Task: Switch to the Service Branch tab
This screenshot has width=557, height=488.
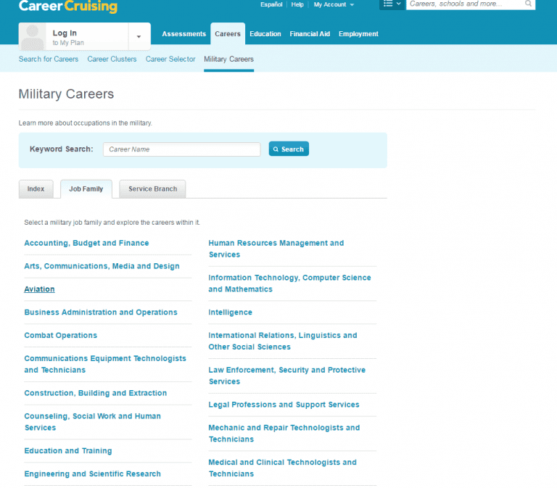Action: 152,189
